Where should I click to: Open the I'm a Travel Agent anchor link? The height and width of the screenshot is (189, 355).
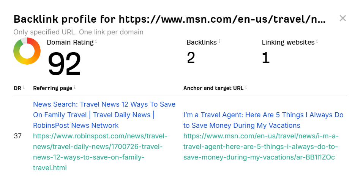point(263,120)
